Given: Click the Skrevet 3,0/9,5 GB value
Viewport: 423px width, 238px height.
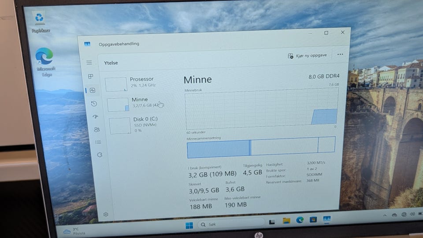Looking at the screenshot, I should 204,190.
